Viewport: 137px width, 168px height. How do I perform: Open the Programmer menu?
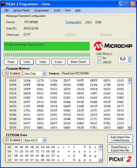tap(42, 10)
